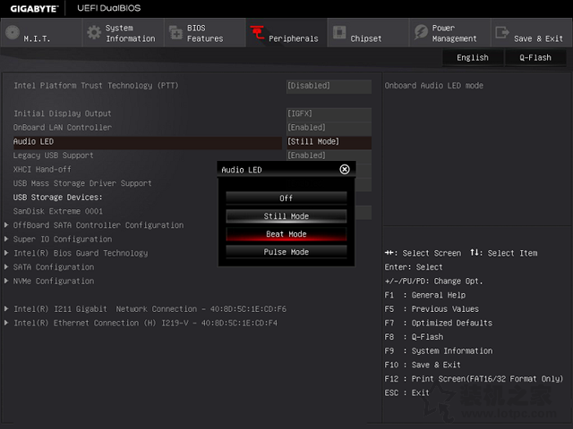
Task: Click the Peripherals plug icon
Action: [257, 33]
